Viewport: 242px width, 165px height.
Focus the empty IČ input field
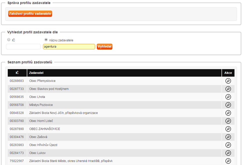(23, 47)
